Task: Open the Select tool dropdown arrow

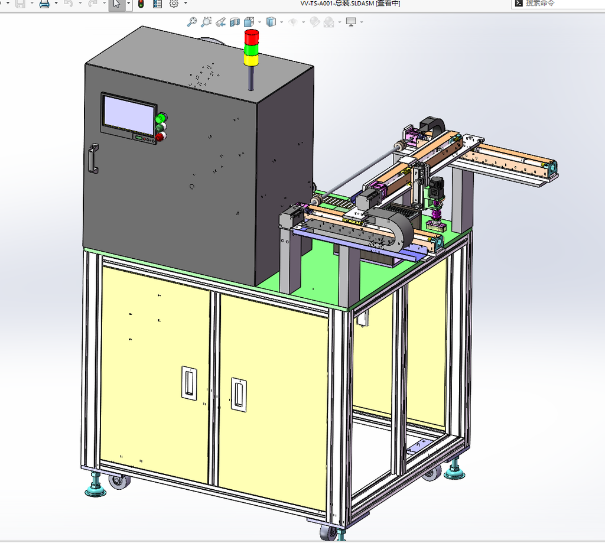Action: (128, 4)
